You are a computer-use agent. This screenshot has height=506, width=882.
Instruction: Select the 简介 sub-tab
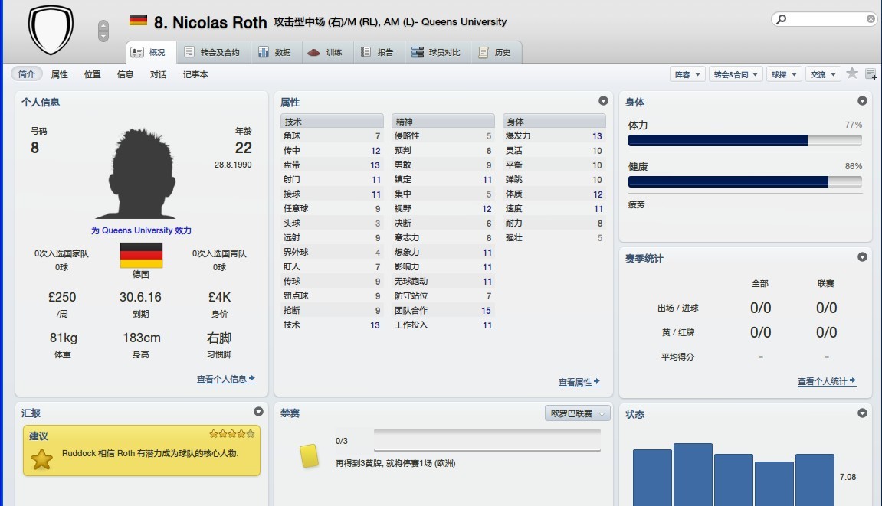point(27,74)
